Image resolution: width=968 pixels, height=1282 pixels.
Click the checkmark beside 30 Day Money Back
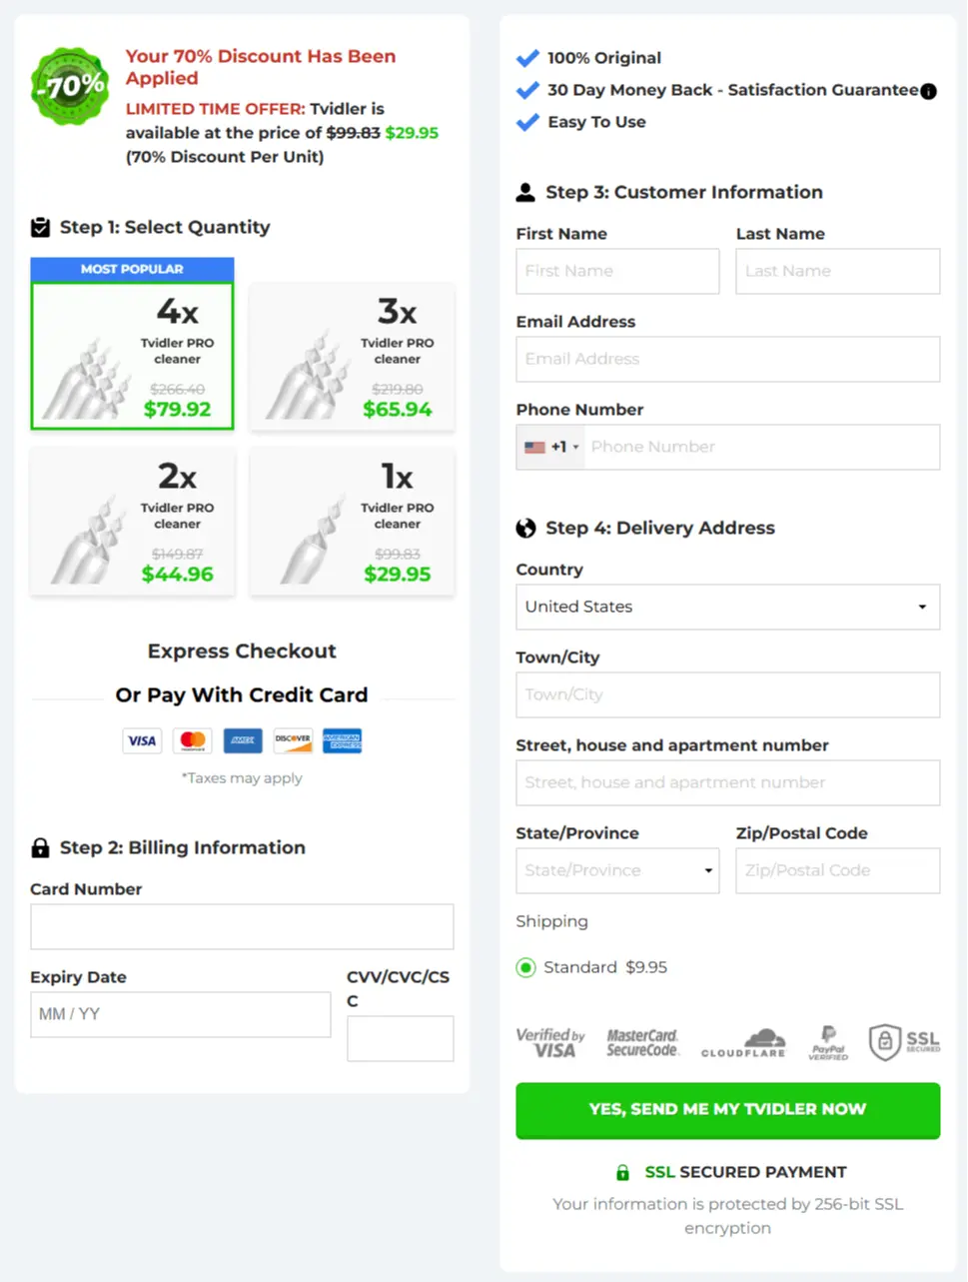tap(527, 90)
